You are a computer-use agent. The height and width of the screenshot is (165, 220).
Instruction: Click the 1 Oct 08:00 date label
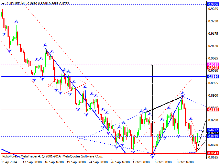coord(141,162)
